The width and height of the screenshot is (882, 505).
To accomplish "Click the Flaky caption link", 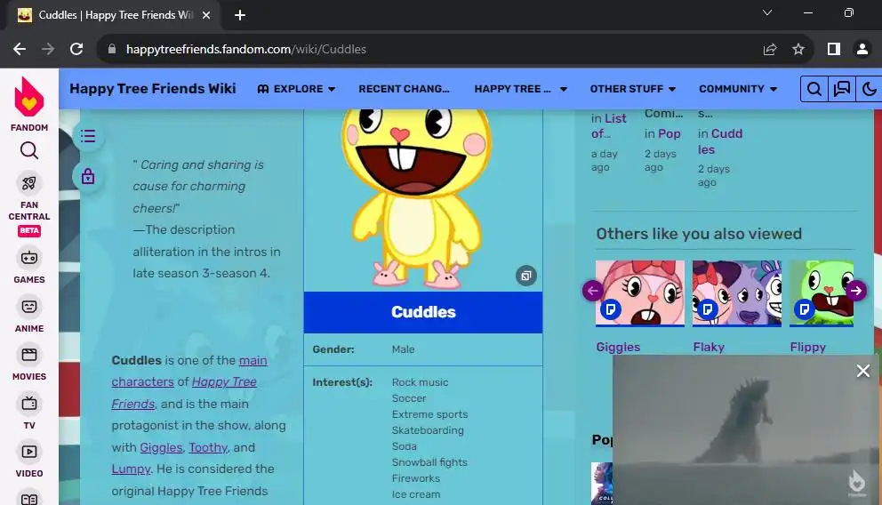I will (709, 347).
